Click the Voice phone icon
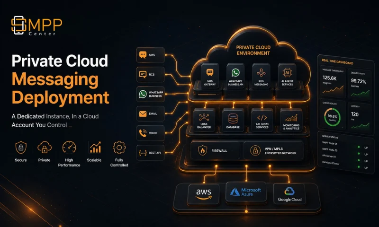 [x=143, y=133]
